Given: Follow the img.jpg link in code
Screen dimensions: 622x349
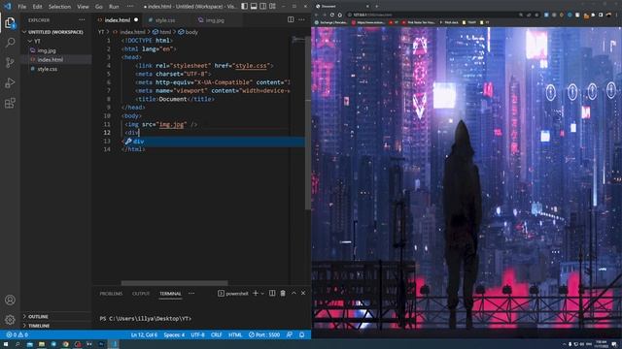Looking at the screenshot, I should [x=171, y=124].
